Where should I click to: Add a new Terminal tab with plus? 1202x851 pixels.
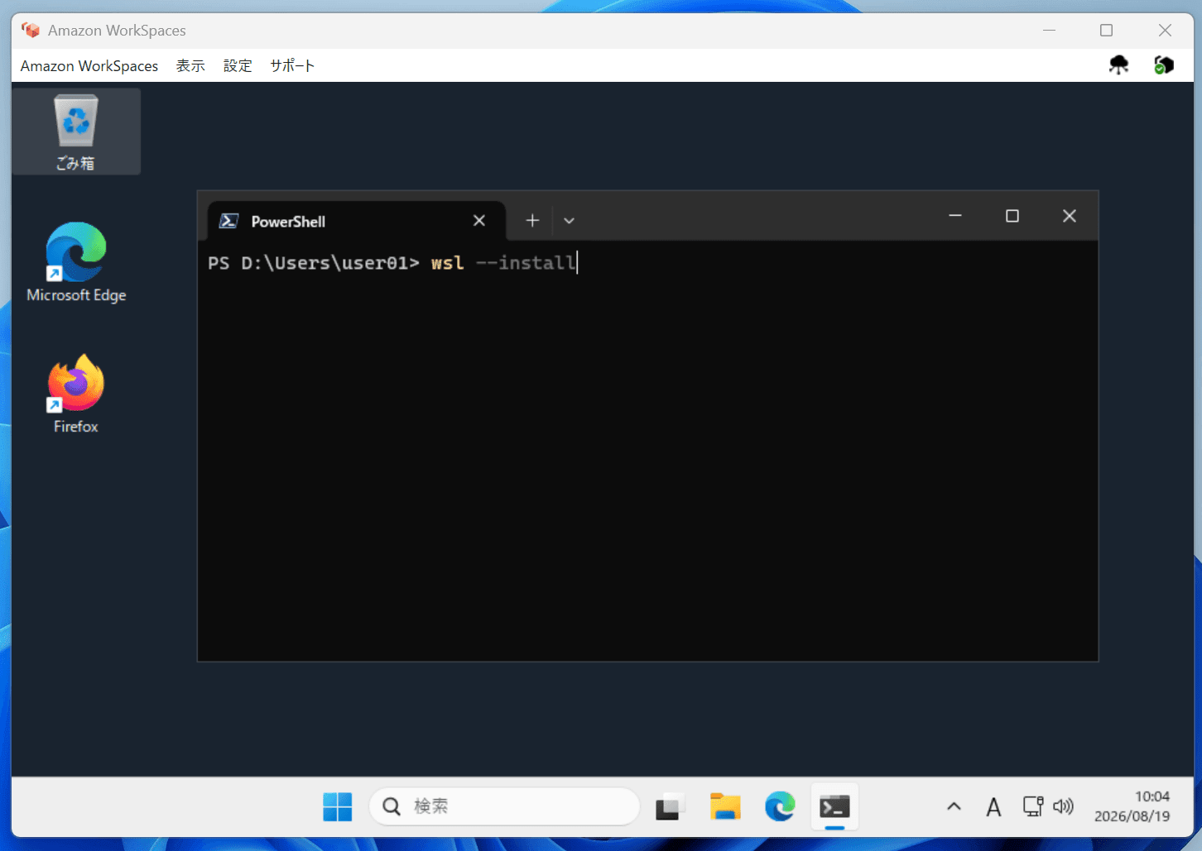coord(532,220)
